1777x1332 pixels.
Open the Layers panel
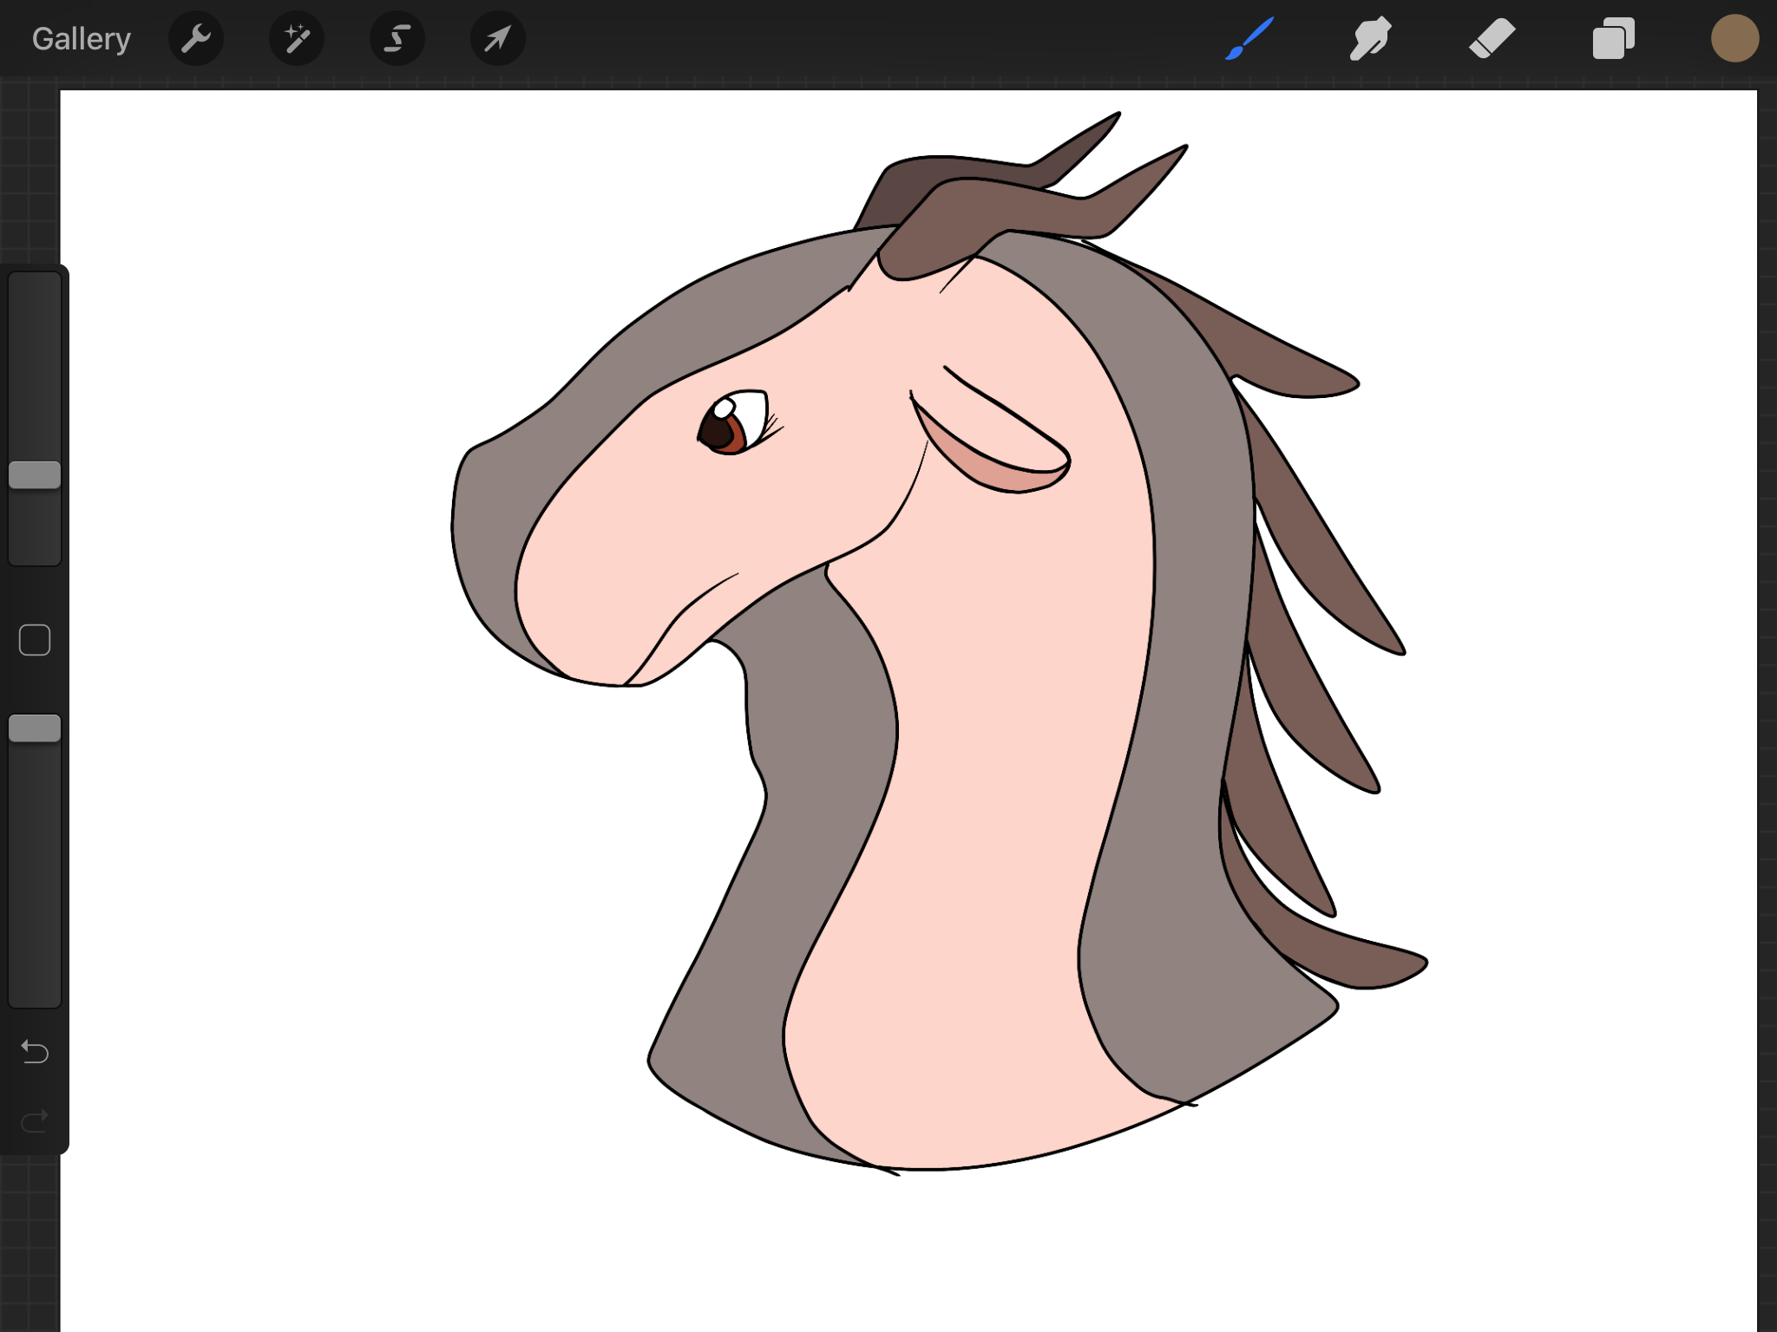click(1613, 39)
